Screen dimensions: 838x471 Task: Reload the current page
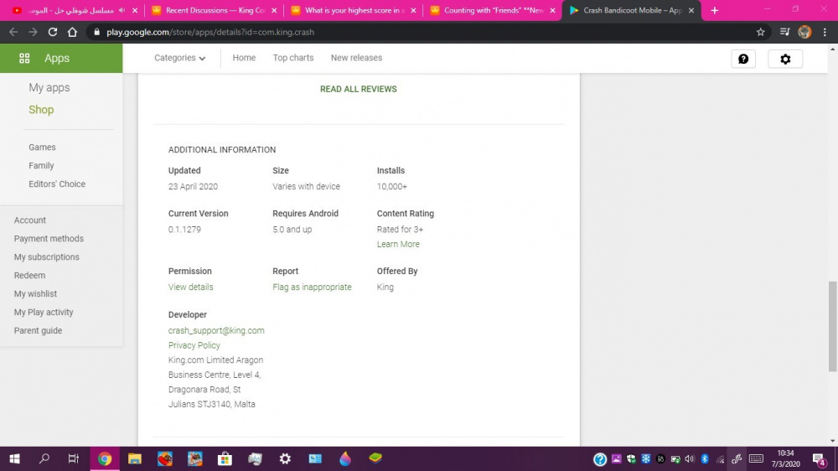click(x=52, y=32)
